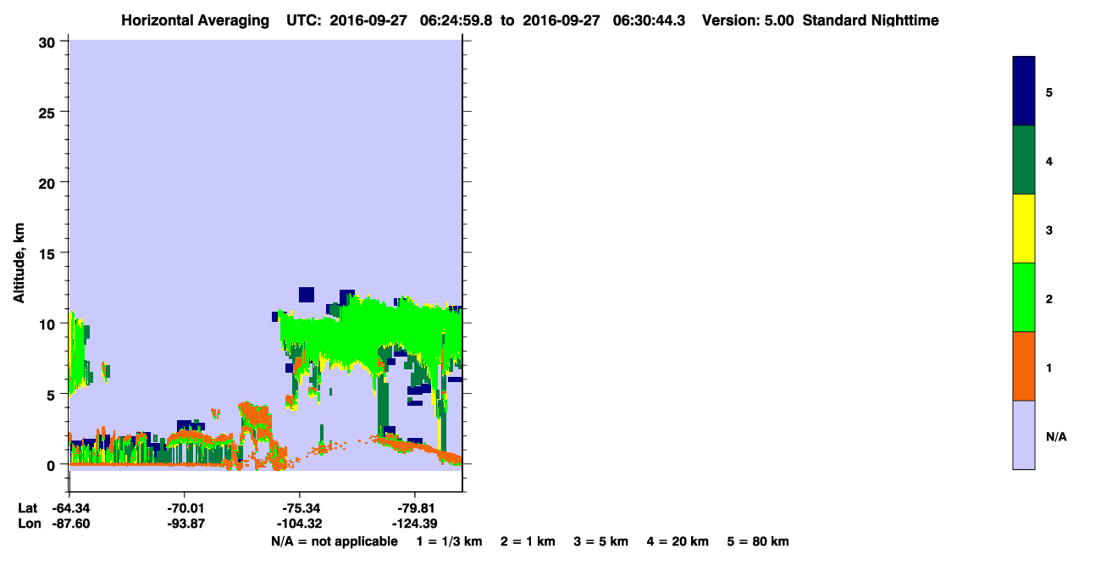
Task: Click the dark green level 4 color swatch
Action: coord(1024,160)
